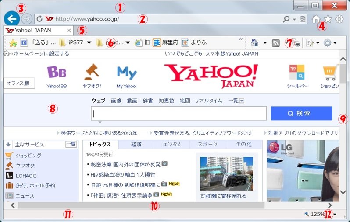
Task: Click horizontal scrollbar right arrow
Action: point(330,205)
